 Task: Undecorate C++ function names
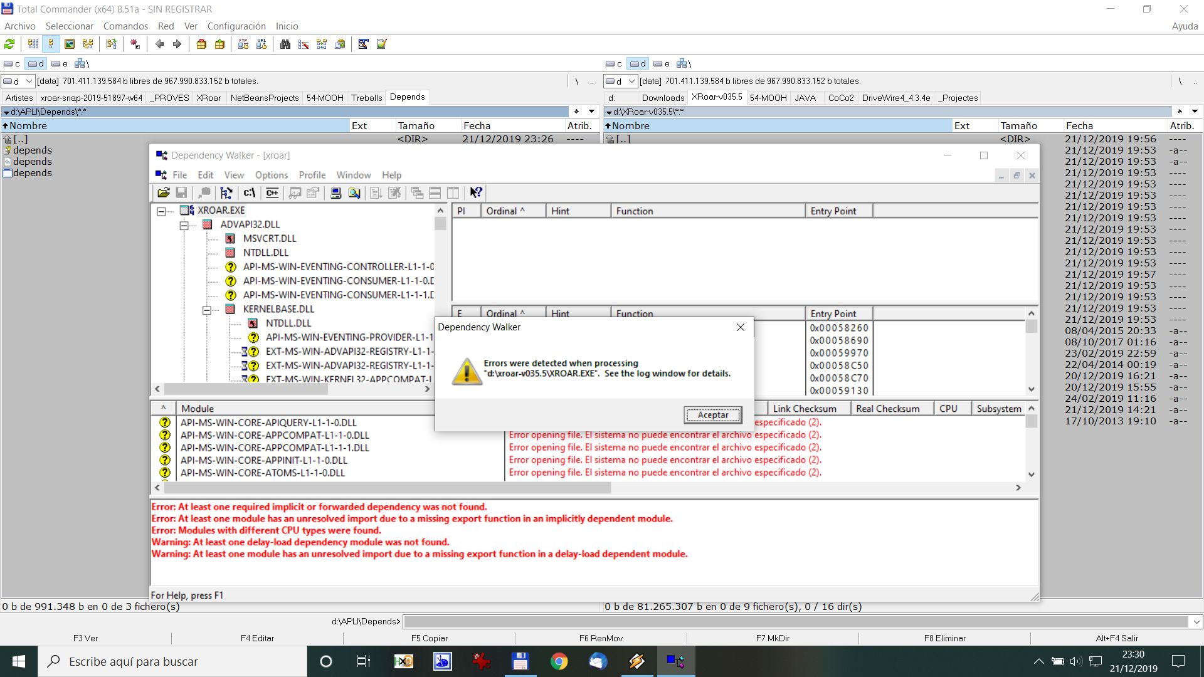pyautogui.click(x=272, y=192)
